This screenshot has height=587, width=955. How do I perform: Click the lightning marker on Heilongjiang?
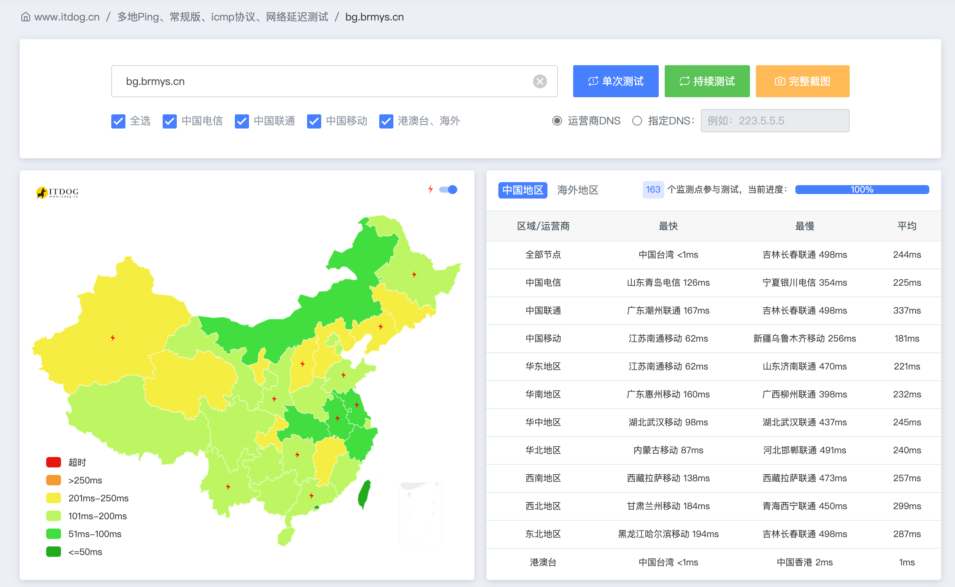tap(414, 275)
